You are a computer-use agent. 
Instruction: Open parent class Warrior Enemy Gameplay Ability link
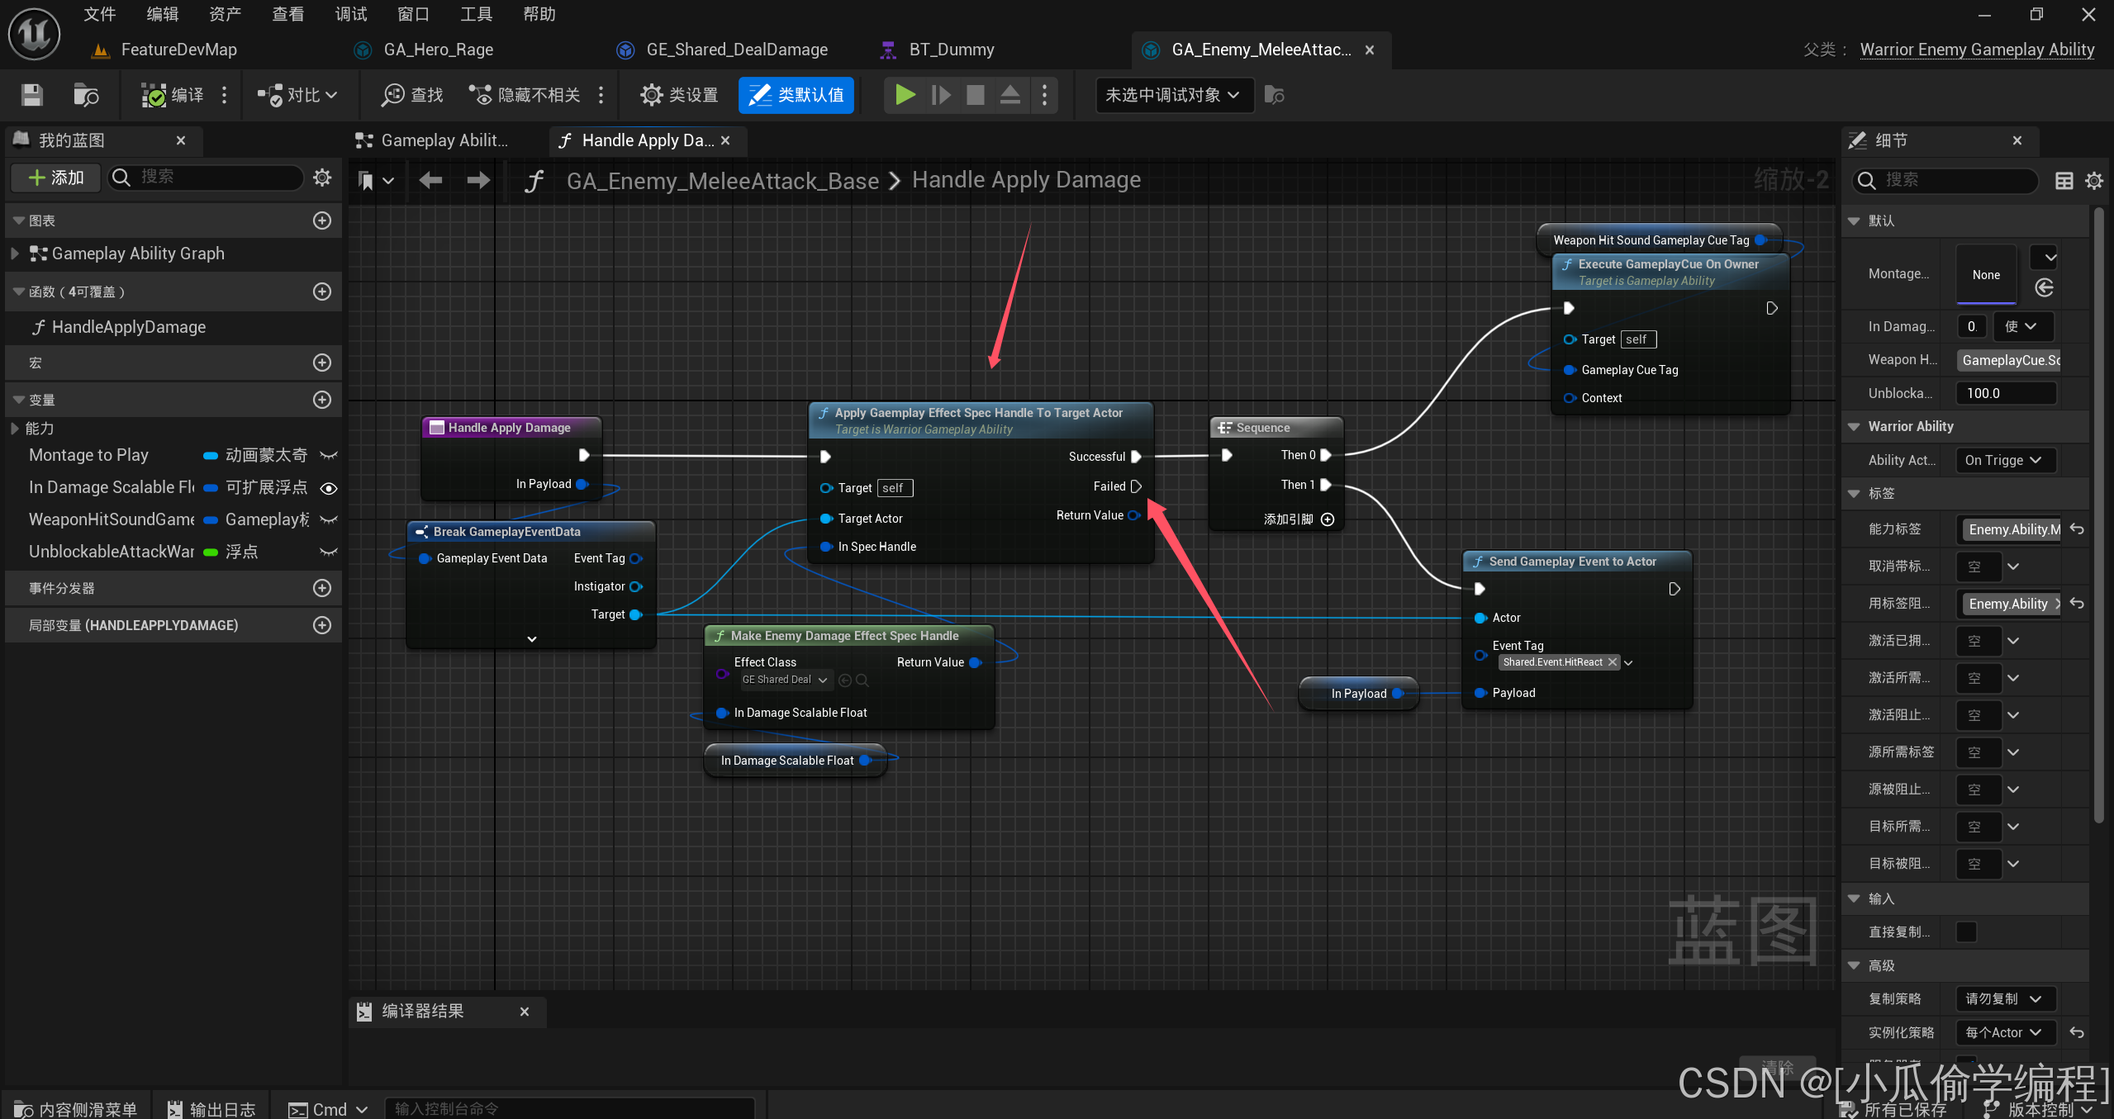1977,50
